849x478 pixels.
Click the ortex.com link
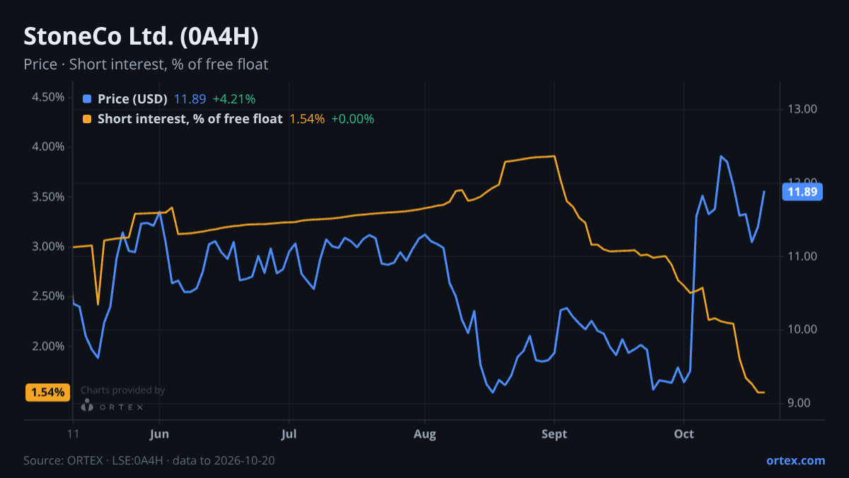pos(795,460)
